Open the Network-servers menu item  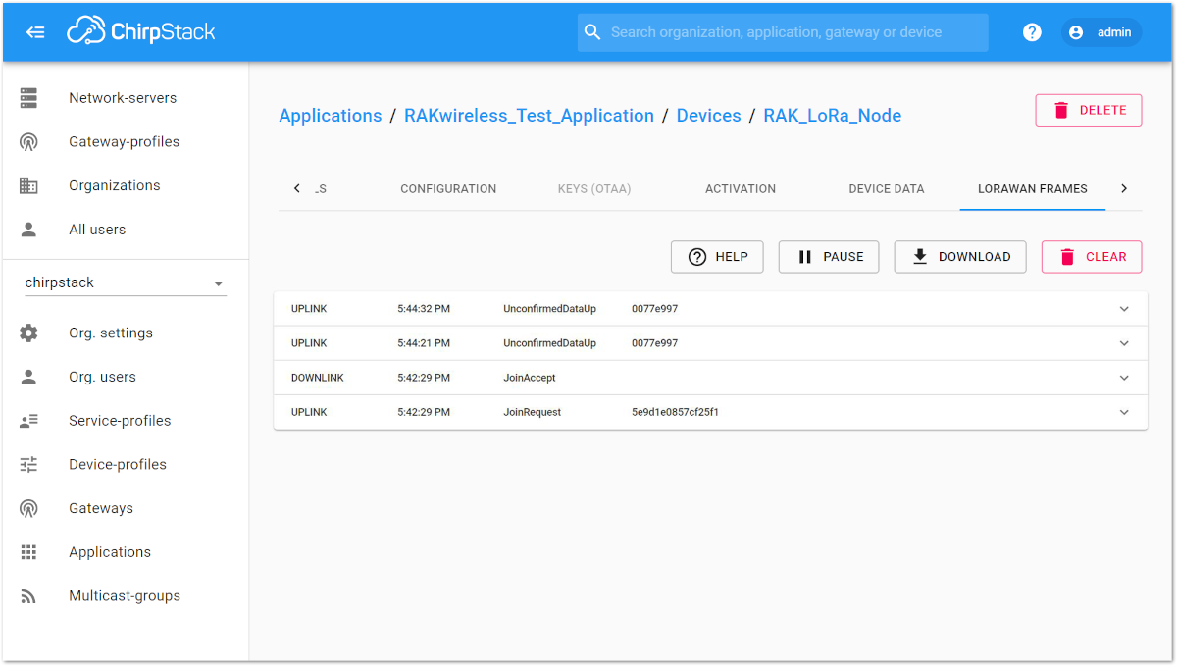click(x=126, y=98)
